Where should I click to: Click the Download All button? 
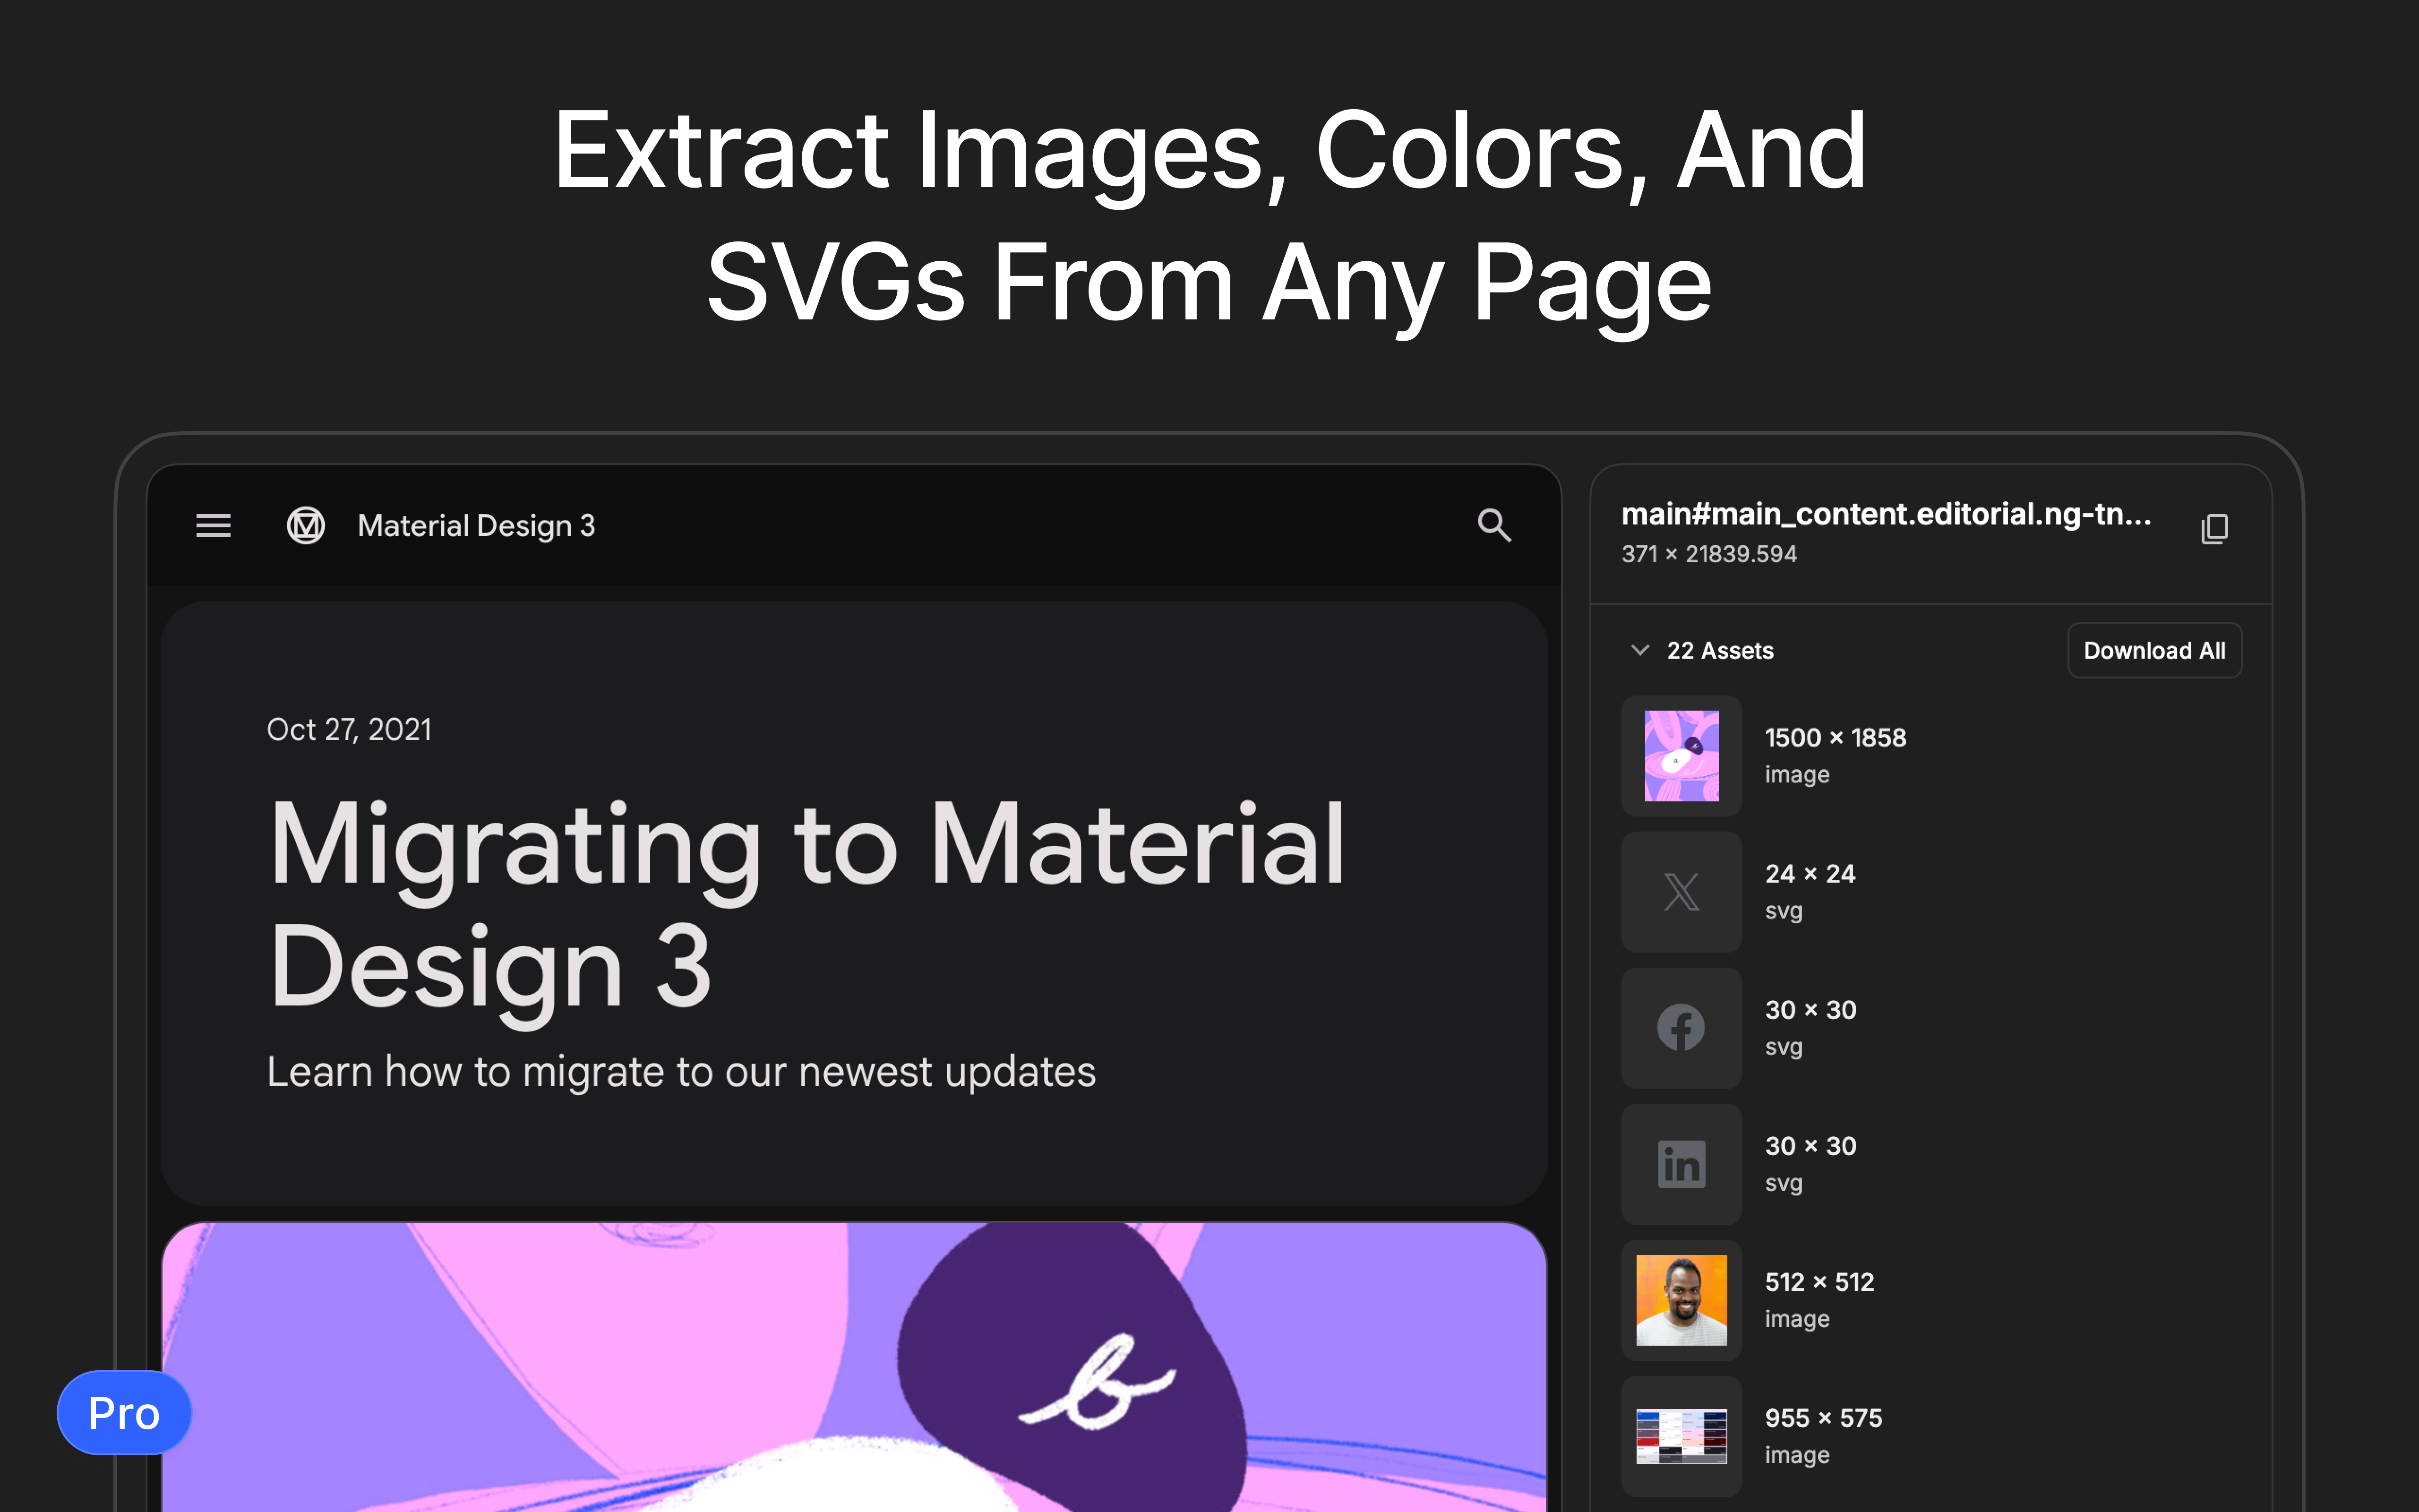tap(2154, 650)
